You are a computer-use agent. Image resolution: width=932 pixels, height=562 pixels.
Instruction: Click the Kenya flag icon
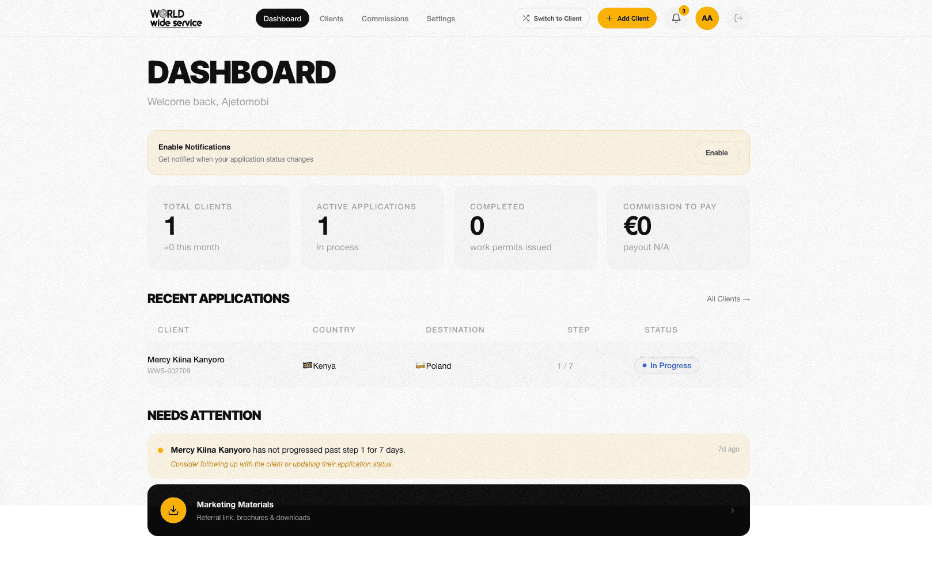coord(308,365)
